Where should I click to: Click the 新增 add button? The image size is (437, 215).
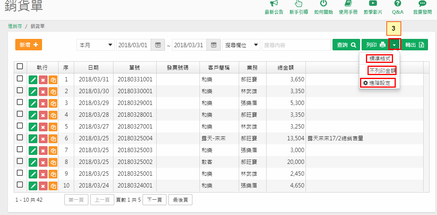(x=29, y=45)
